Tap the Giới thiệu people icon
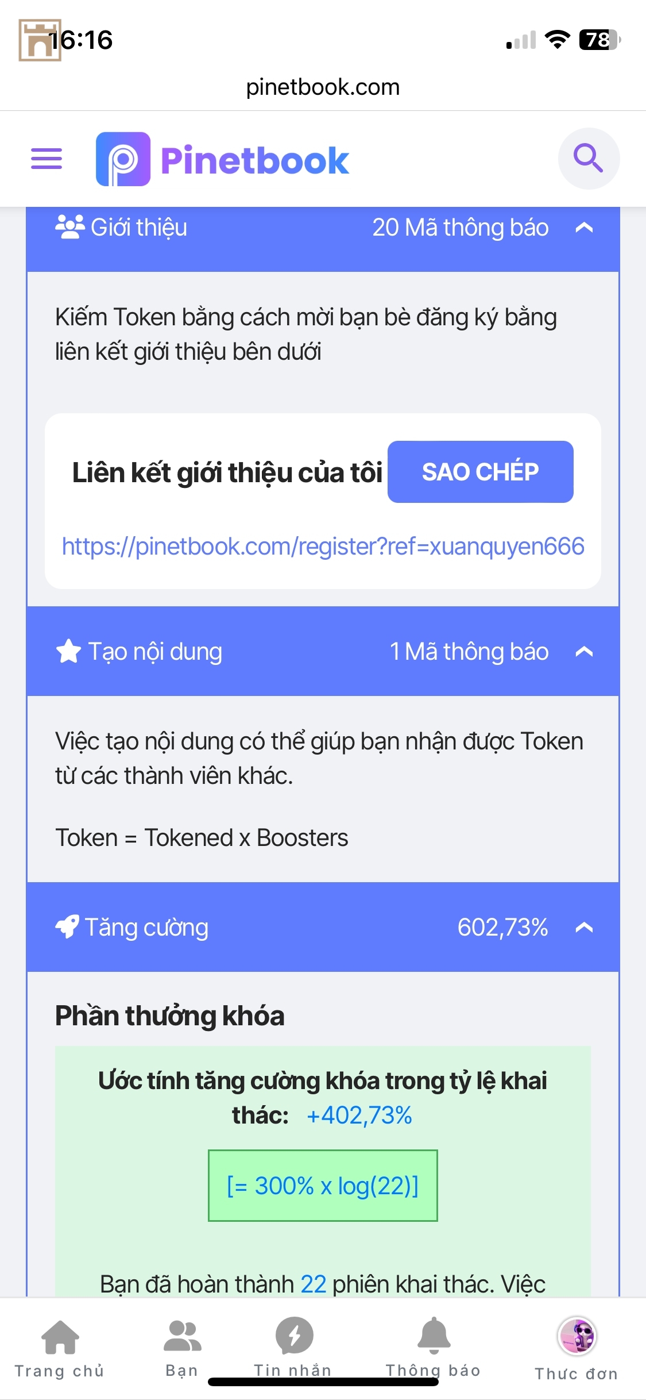Viewport: 646px width, 1400px height. (x=70, y=227)
